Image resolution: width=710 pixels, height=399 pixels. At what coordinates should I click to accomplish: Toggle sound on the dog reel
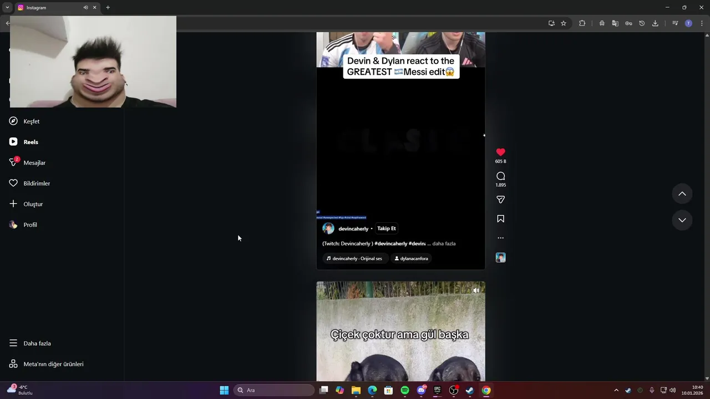pos(476,290)
